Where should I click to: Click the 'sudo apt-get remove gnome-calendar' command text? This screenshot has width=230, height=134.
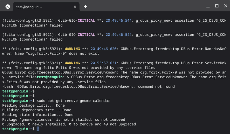click(73, 101)
